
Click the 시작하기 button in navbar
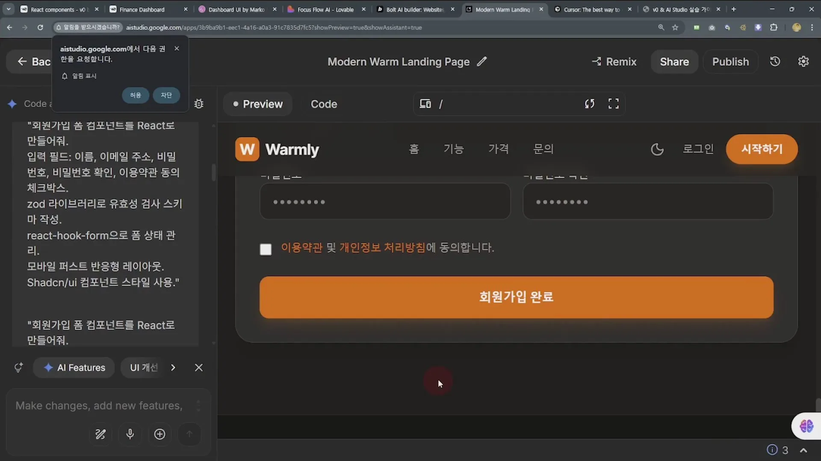(x=762, y=149)
